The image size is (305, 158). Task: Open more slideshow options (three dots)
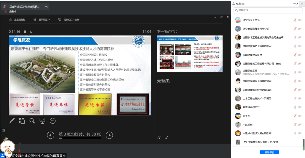[x=53, y=121]
